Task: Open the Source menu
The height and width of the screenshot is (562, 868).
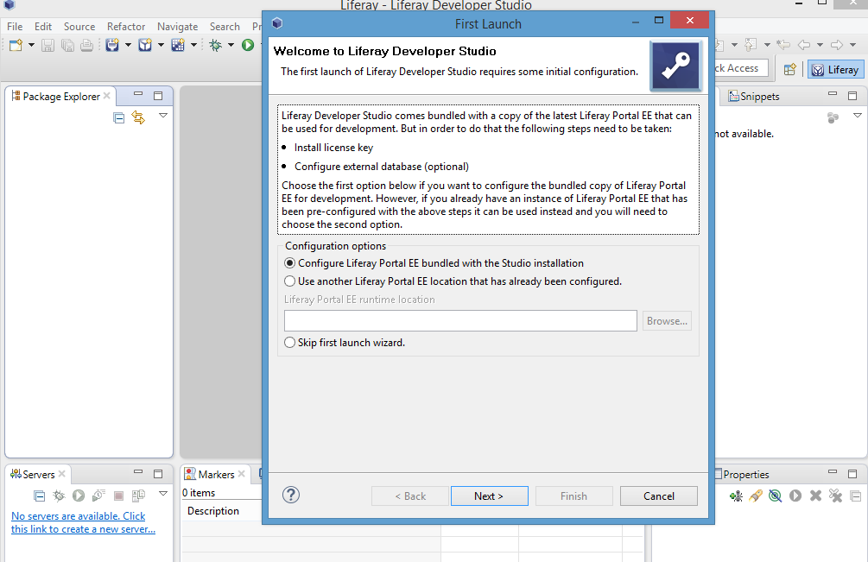Action: pos(79,27)
